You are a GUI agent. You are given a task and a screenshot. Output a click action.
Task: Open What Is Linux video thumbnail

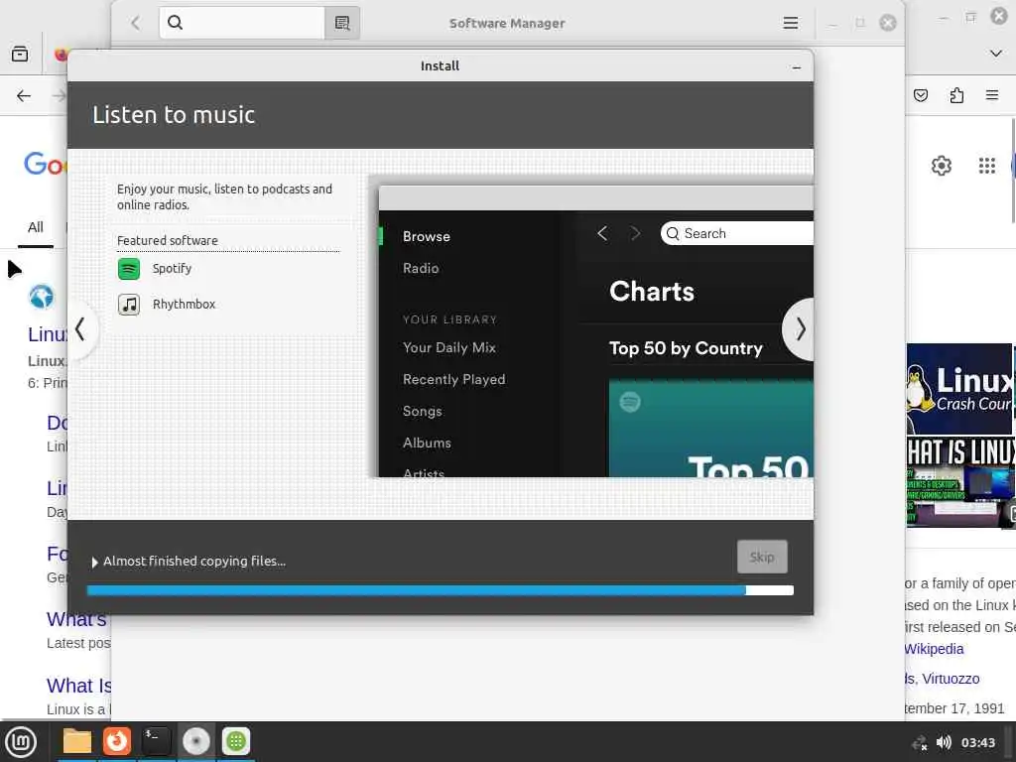960,482
